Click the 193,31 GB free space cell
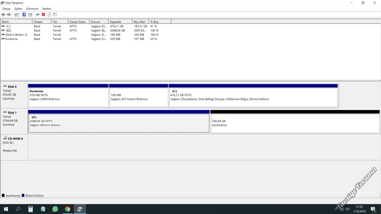 click(x=140, y=26)
